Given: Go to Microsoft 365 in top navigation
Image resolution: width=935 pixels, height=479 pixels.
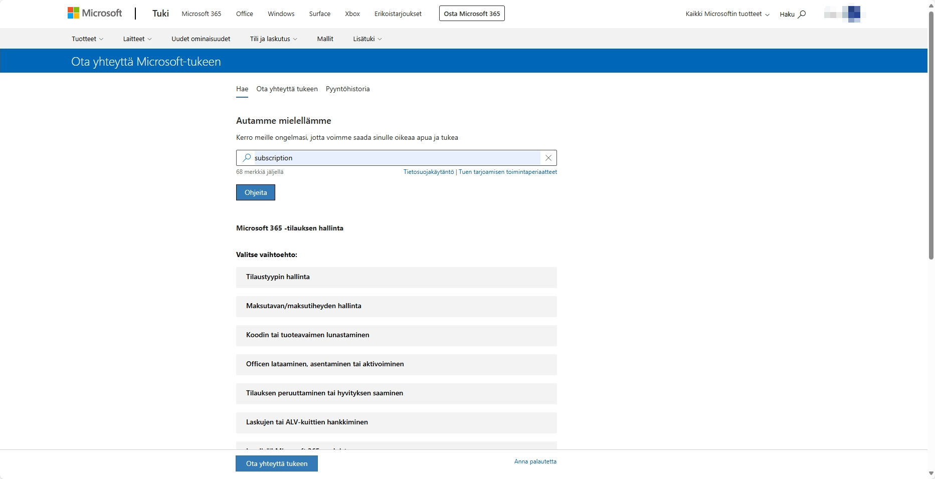Looking at the screenshot, I should [202, 14].
